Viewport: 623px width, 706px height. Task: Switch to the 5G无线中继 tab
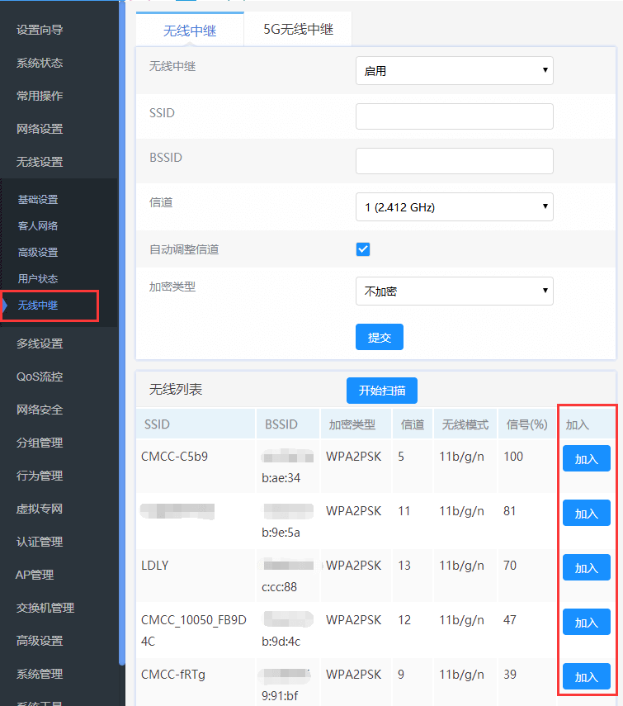coord(298,30)
